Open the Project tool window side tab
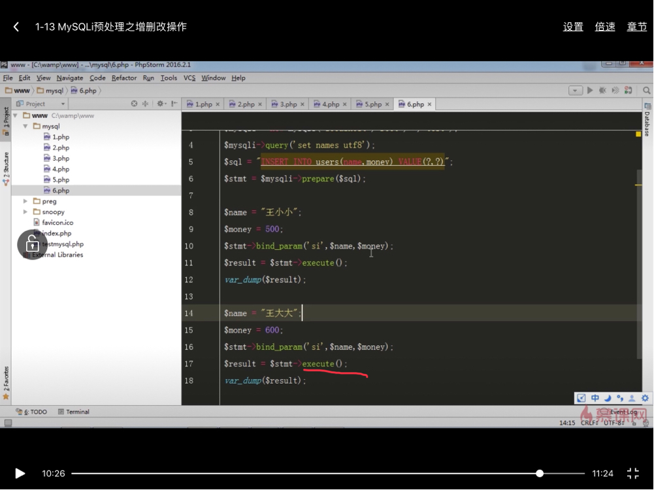This screenshot has height=490, width=654. pyautogui.click(x=6, y=121)
